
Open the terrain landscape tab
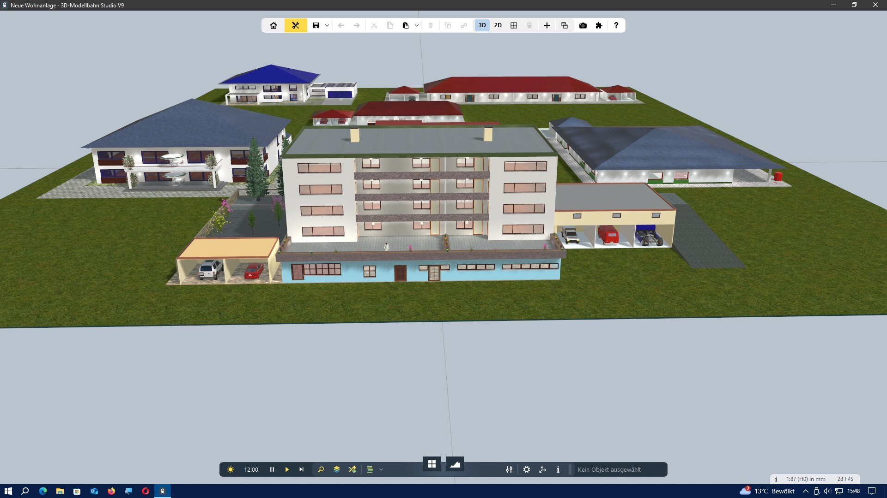pos(455,464)
